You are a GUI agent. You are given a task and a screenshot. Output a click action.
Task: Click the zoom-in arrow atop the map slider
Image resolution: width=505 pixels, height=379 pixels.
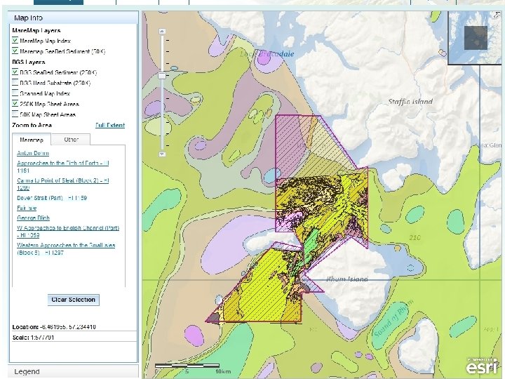(x=162, y=32)
